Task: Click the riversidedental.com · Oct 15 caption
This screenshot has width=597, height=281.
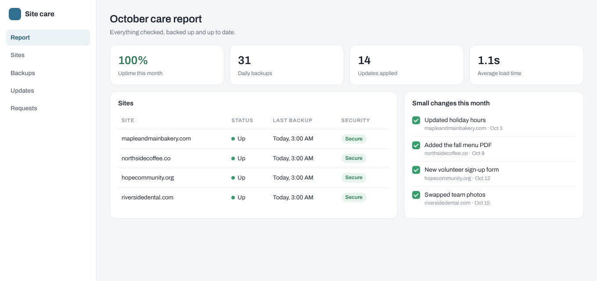Action: pos(457,203)
